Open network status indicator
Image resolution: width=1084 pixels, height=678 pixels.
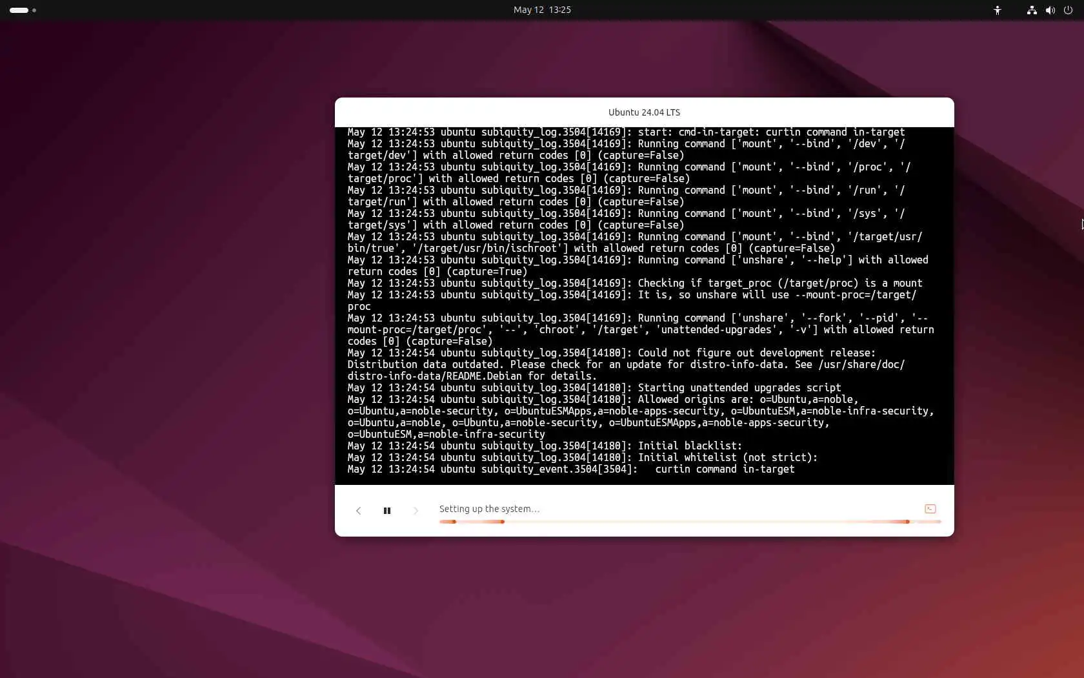coord(1032,10)
